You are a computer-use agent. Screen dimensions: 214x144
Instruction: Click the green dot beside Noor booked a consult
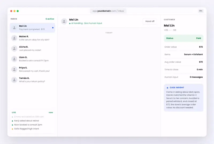click(12, 125)
